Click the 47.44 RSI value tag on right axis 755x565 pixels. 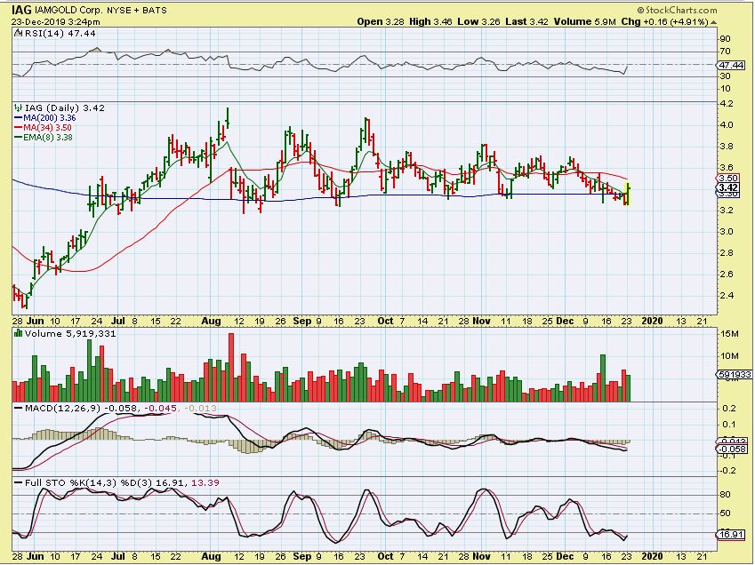[731, 65]
